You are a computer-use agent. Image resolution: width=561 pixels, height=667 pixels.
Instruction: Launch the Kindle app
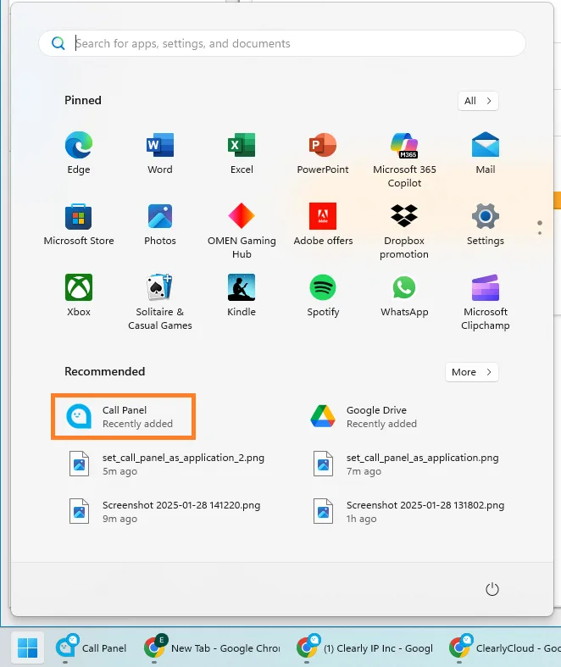pyautogui.click(x=242, y=295)
